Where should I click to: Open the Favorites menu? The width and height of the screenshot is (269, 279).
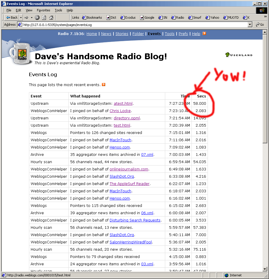(x=43, y=10)
